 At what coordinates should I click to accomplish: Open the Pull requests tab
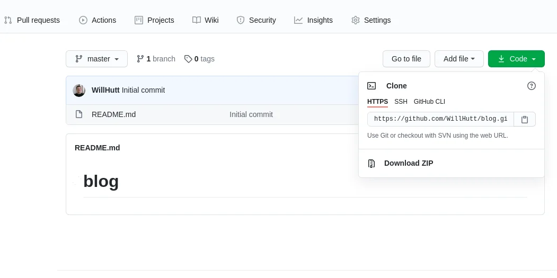(x=32, y=20)
